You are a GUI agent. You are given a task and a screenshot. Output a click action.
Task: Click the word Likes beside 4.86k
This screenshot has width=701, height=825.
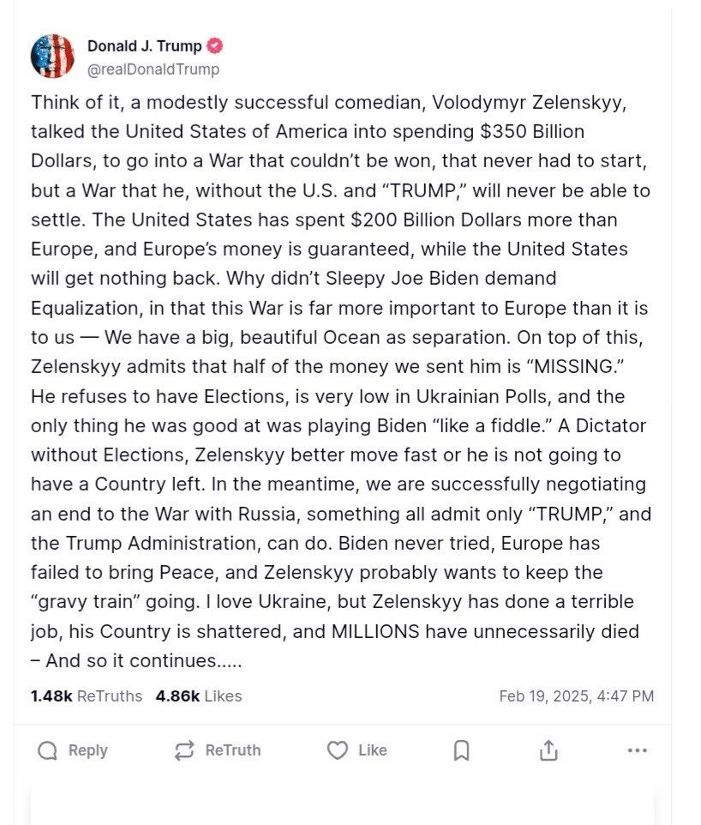223,696
